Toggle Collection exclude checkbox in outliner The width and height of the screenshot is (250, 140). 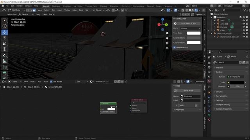241,17
